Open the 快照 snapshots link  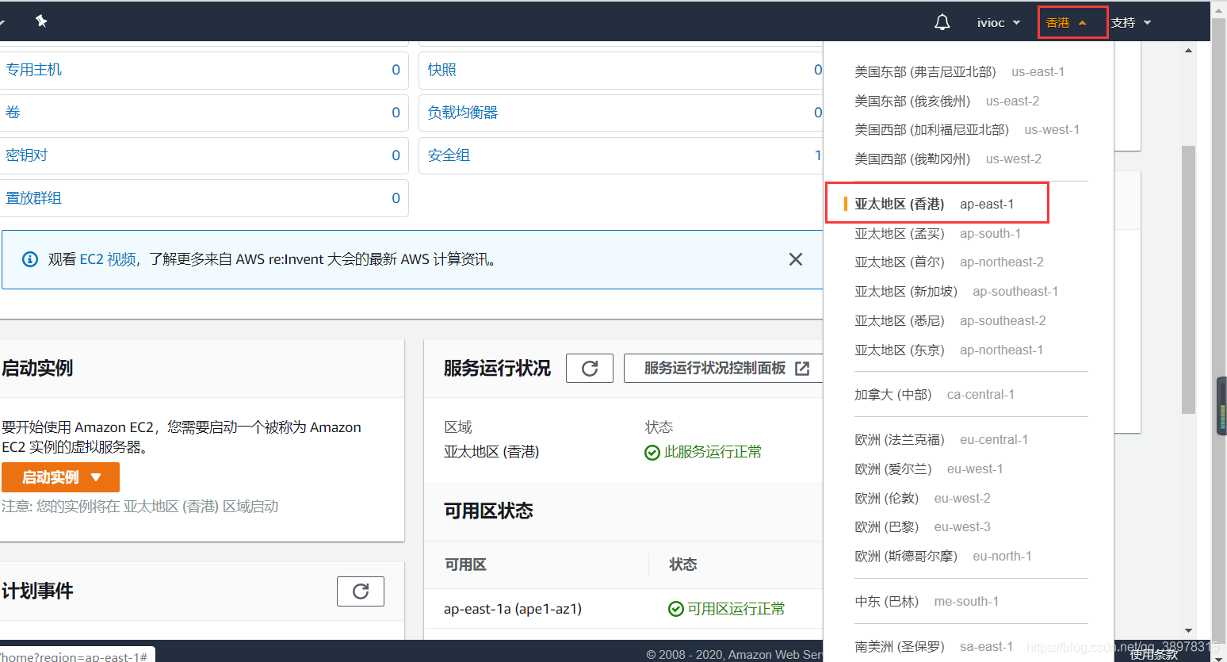tap(442, 70)
